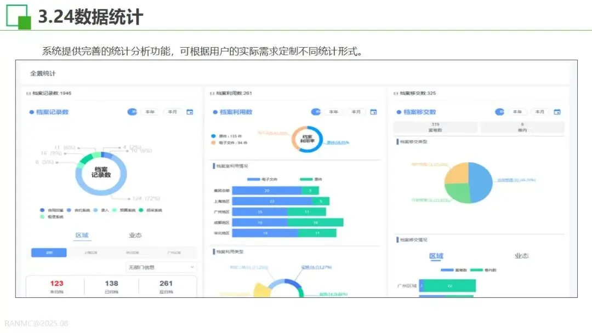592x333 pixels.
Task: Toggle 电子文件：94 件 legend dot
Action: tap(213, 143)
